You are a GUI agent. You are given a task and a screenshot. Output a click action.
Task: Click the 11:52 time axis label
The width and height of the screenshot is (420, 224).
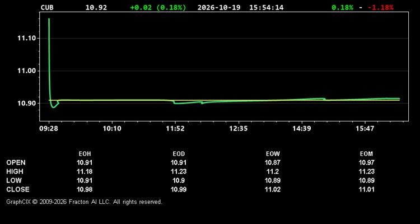pos(175,129)
